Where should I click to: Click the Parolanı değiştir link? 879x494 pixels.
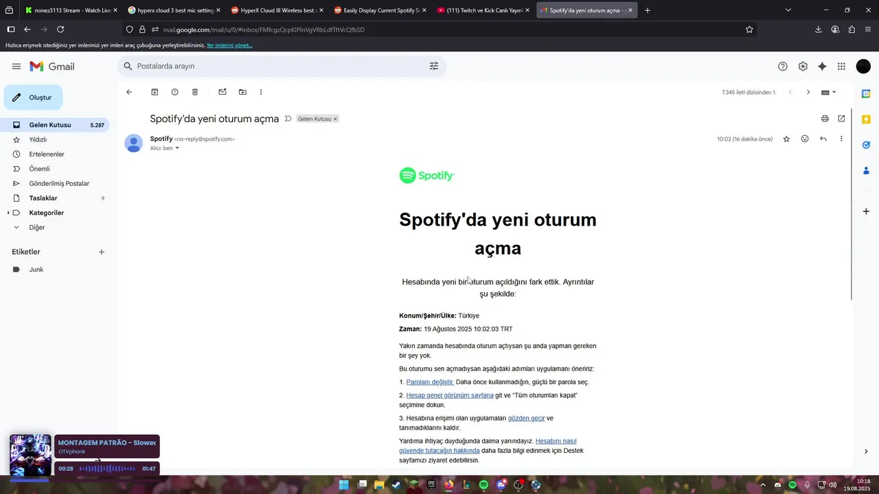click(430, 382)
